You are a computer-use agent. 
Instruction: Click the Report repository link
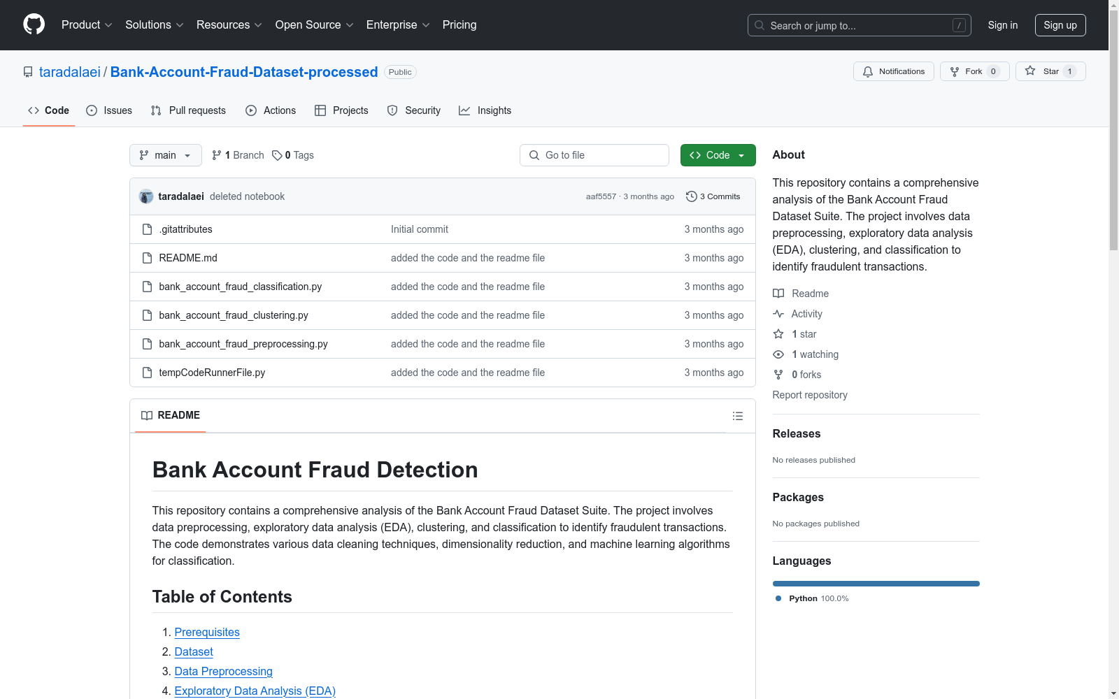tap(810, 395)
